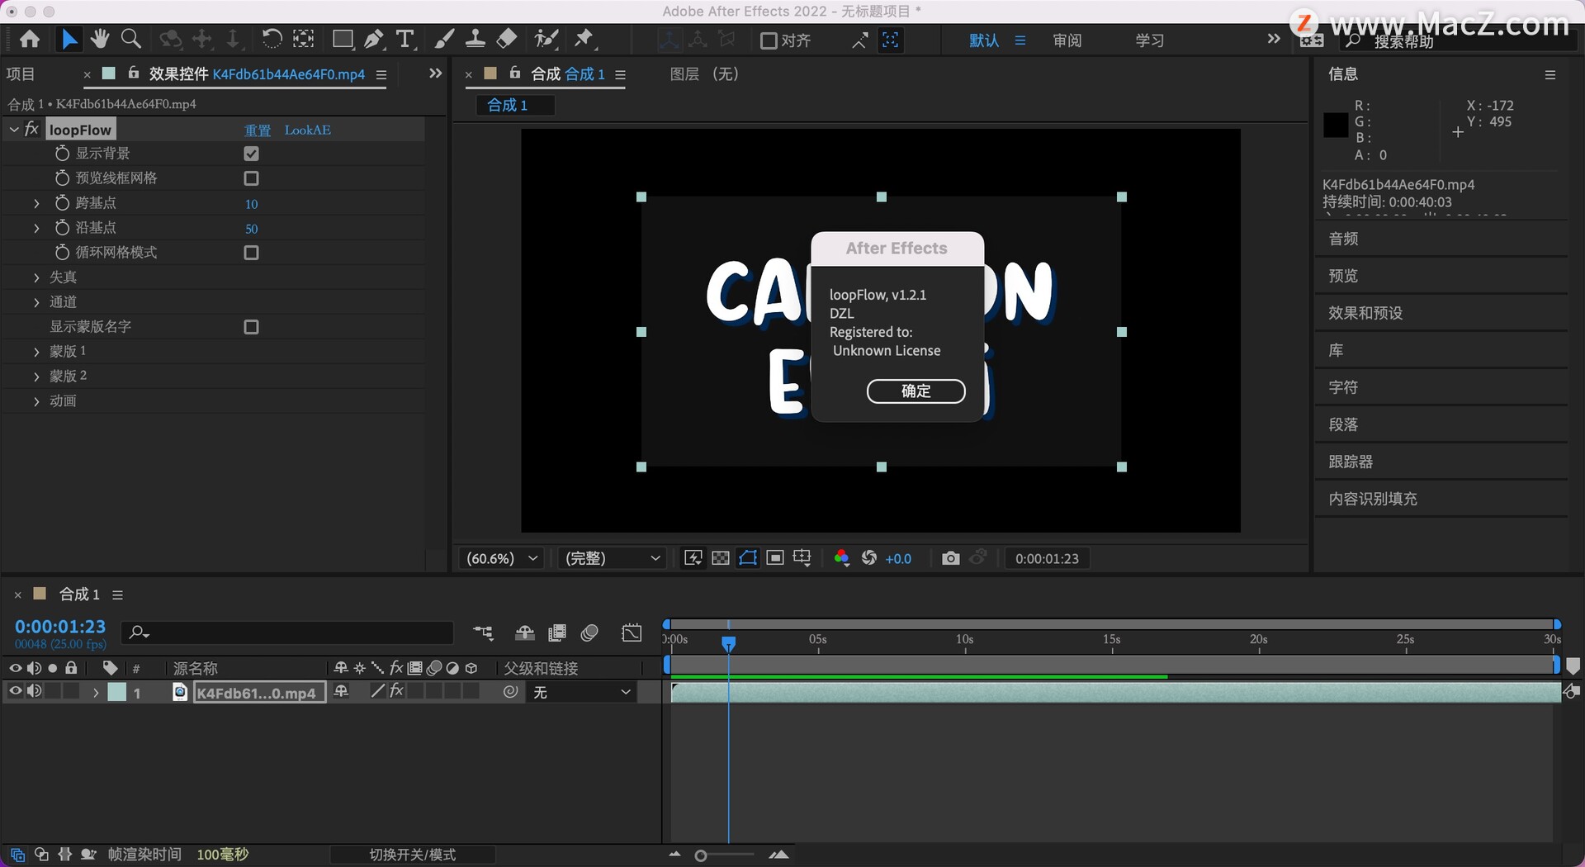Select the Rotation tool
Screen dimensions: 1585x867
(x=271, y=40)
